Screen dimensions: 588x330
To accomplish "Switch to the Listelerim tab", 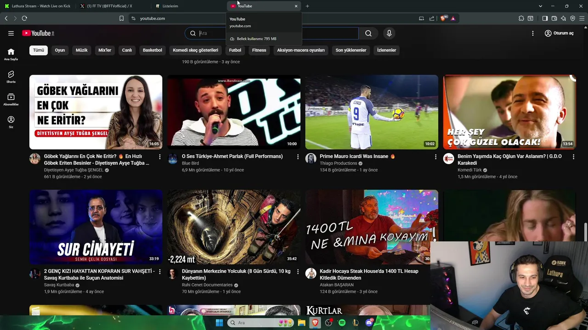I will point(188,6).
